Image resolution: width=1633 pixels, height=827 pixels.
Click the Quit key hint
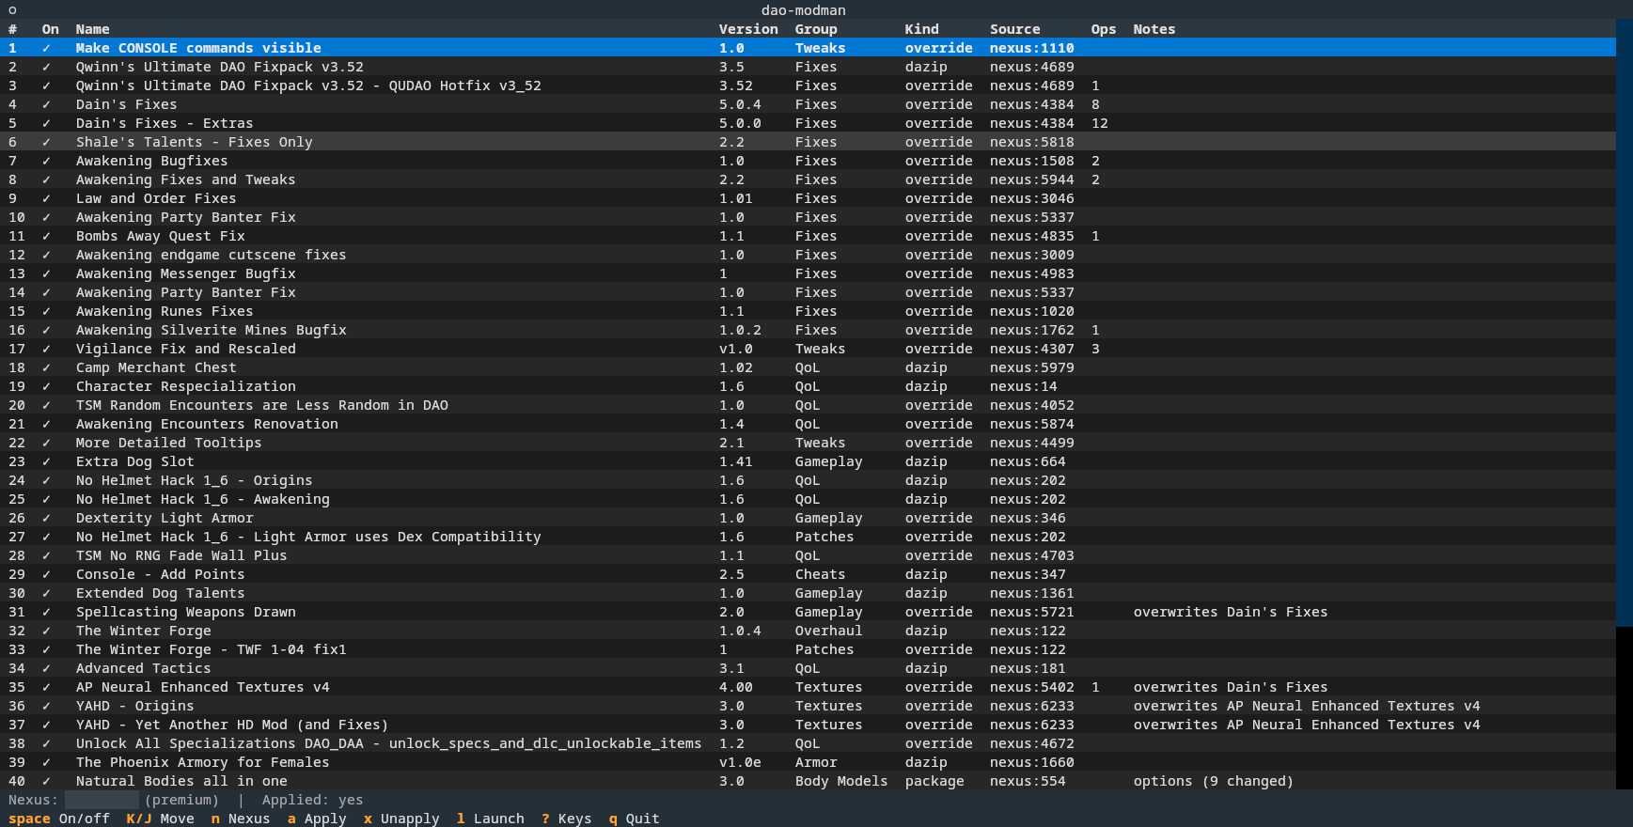coord(635,819)
